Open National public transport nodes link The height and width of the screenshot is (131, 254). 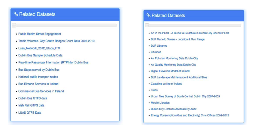(38, 77)
